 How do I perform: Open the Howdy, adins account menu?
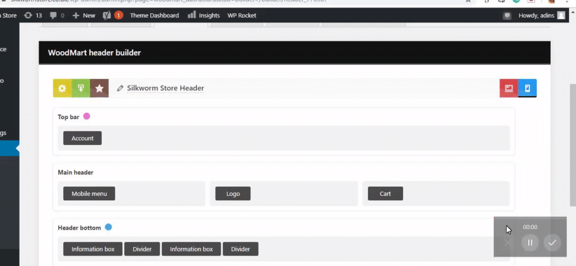(541, 16)
